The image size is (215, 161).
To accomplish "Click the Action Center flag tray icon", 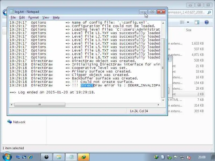I will [x=176, y=157].
